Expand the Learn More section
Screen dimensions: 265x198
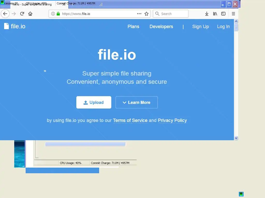[137, 102]
